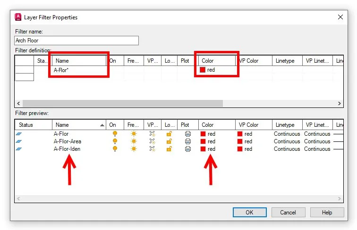Screen dimensions: 357x230
Task: Click the plot printer icon for A-Flor
Action: pos(188,134)
